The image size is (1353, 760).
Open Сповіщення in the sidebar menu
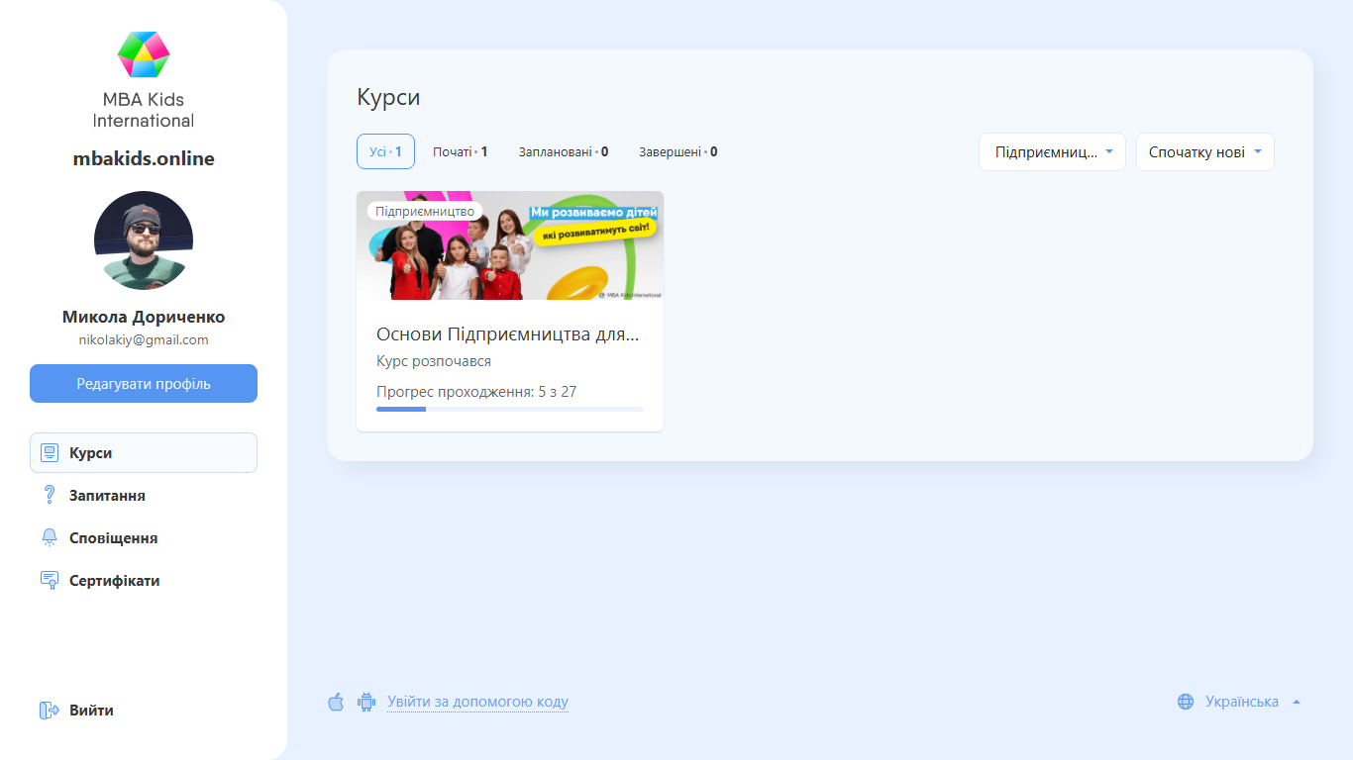click(144, 538)
